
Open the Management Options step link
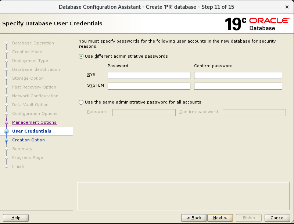coord(34,122)
